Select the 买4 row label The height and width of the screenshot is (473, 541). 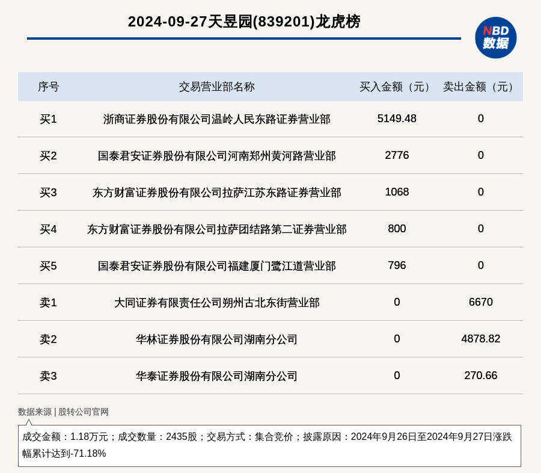(48, 229)
